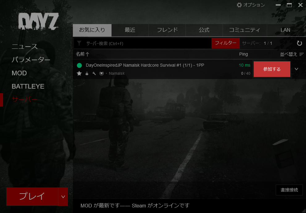Select the DayOneInspiredJP Namalsk Hardcore Survival server name
This screenshot has width=306, height=213.
coord(145,65)
